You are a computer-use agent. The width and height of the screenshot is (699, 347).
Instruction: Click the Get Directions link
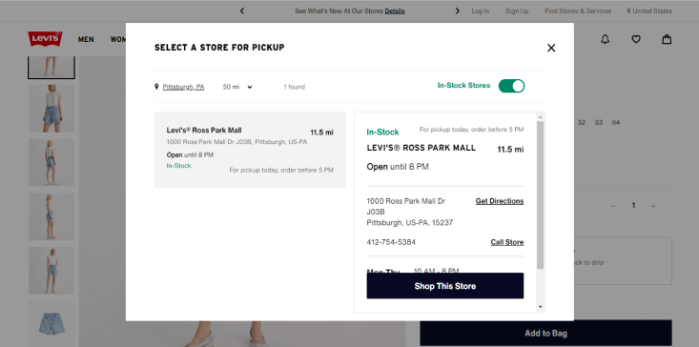click(500, 201)
